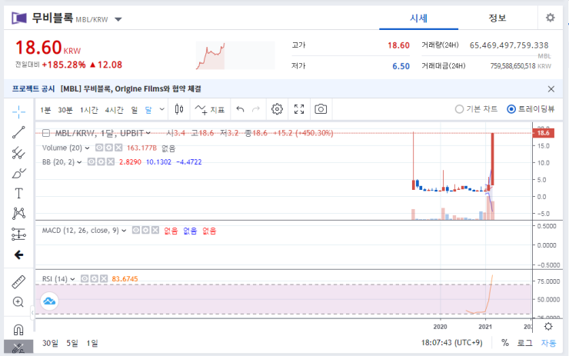Expand the RSI (14) indicator menu
Viewport: 569px width, 356px height.
pyautogui.click(x=72, y=279)
